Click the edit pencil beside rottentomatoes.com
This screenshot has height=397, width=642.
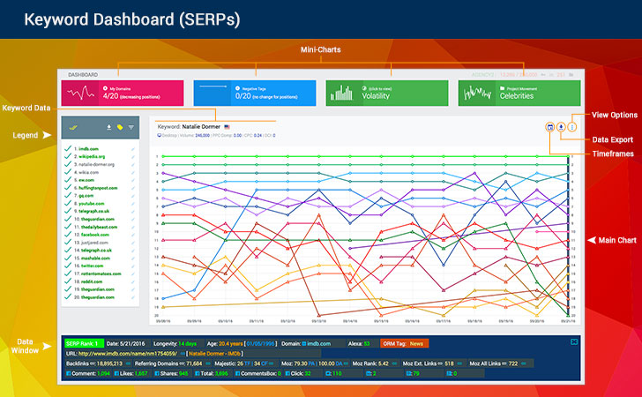132,274
